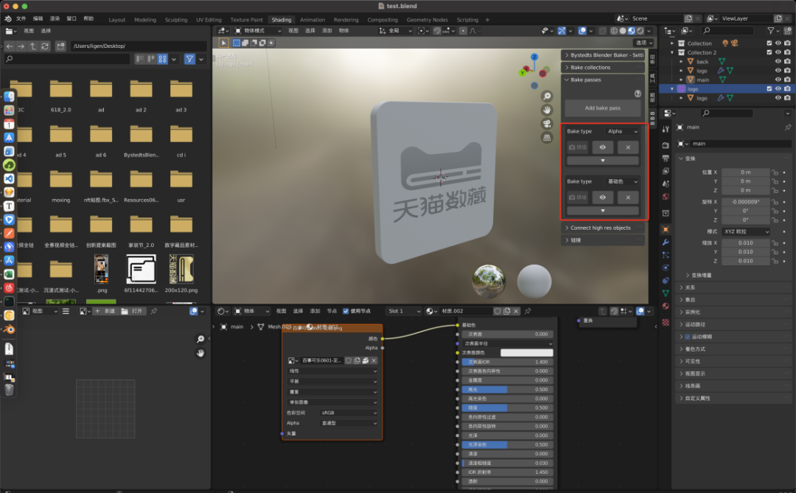Click Add bake pass button
The height and width of the screenshot is (493, 796).
[603, 108]
